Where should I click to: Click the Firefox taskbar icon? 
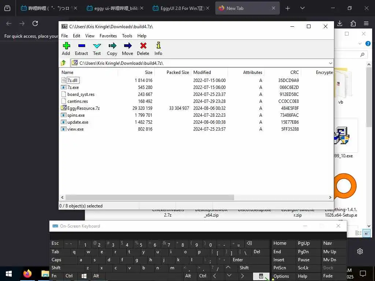[x=27, y=274]
